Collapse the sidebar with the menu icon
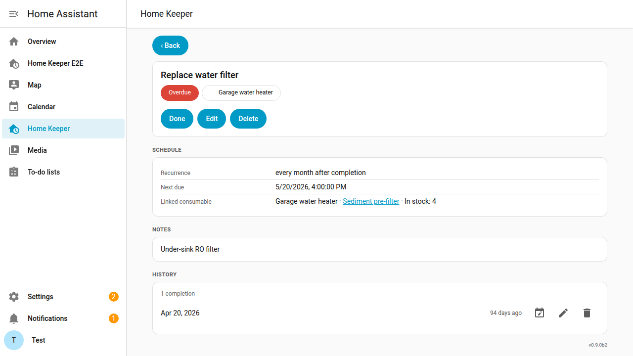Screen dimensions: 633x356 14,14
